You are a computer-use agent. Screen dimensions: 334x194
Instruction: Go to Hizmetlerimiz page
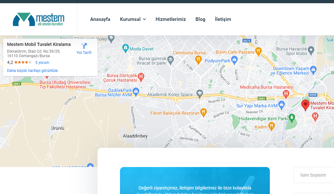pyautogui.click(x=171, y=19)
